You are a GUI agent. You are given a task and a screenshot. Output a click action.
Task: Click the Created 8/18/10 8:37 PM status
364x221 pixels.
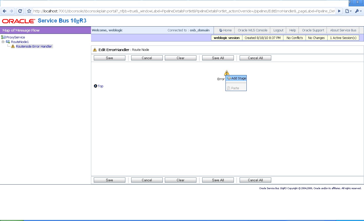click(263, 38)
